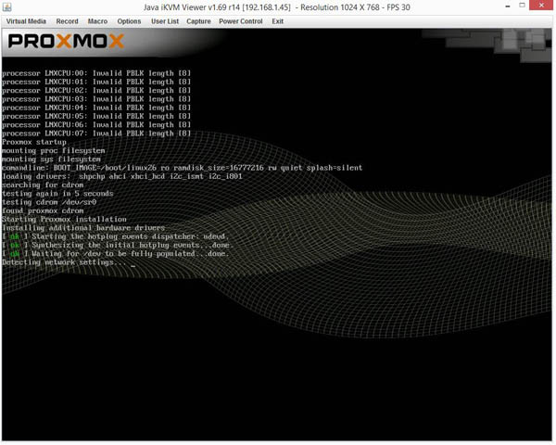Click 'Waiting for /dev to be fully populated' line
The width and height of the screenshot is (556, 445).
(116, 254)
